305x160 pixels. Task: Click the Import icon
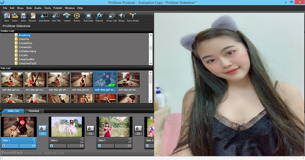point(67,17)
